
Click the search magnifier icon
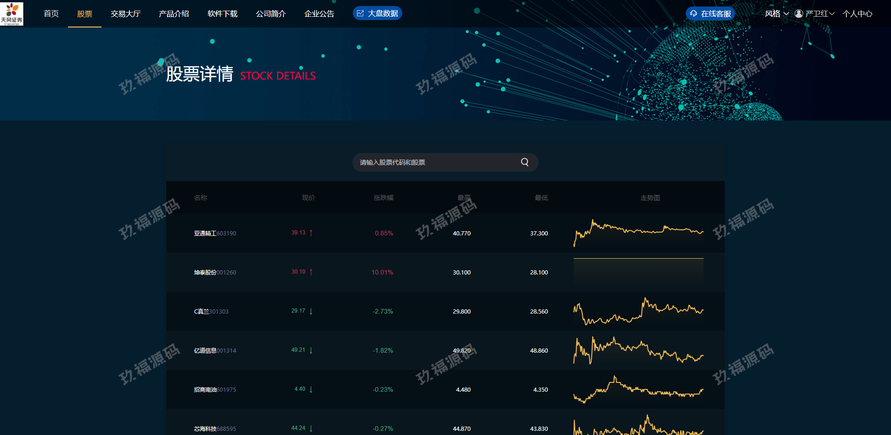(525, 162)
